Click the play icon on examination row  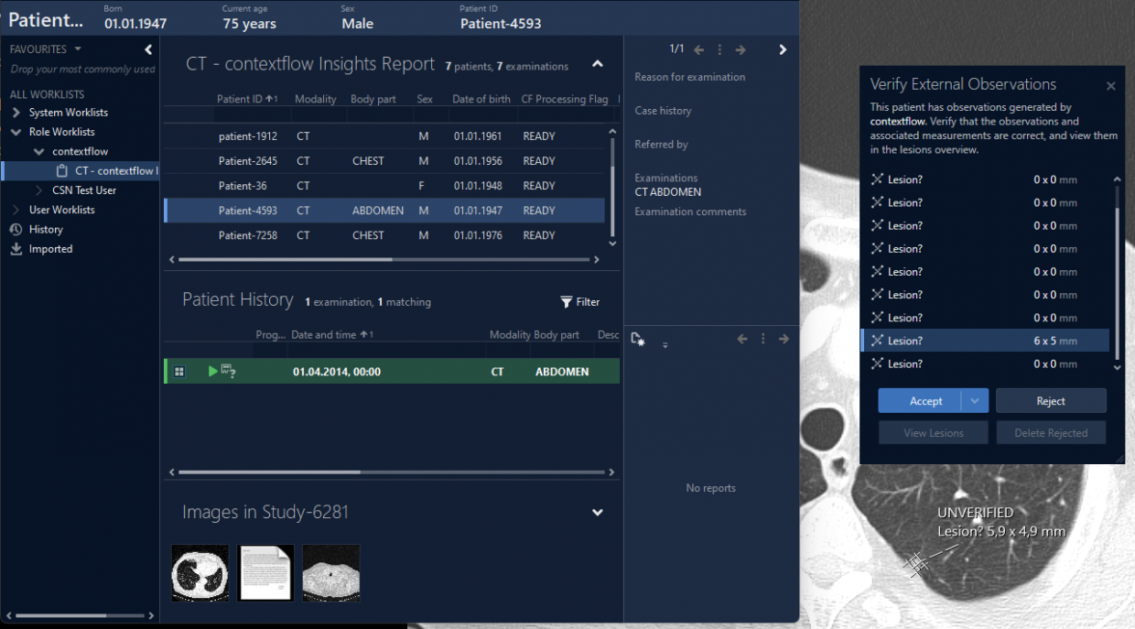212,372
